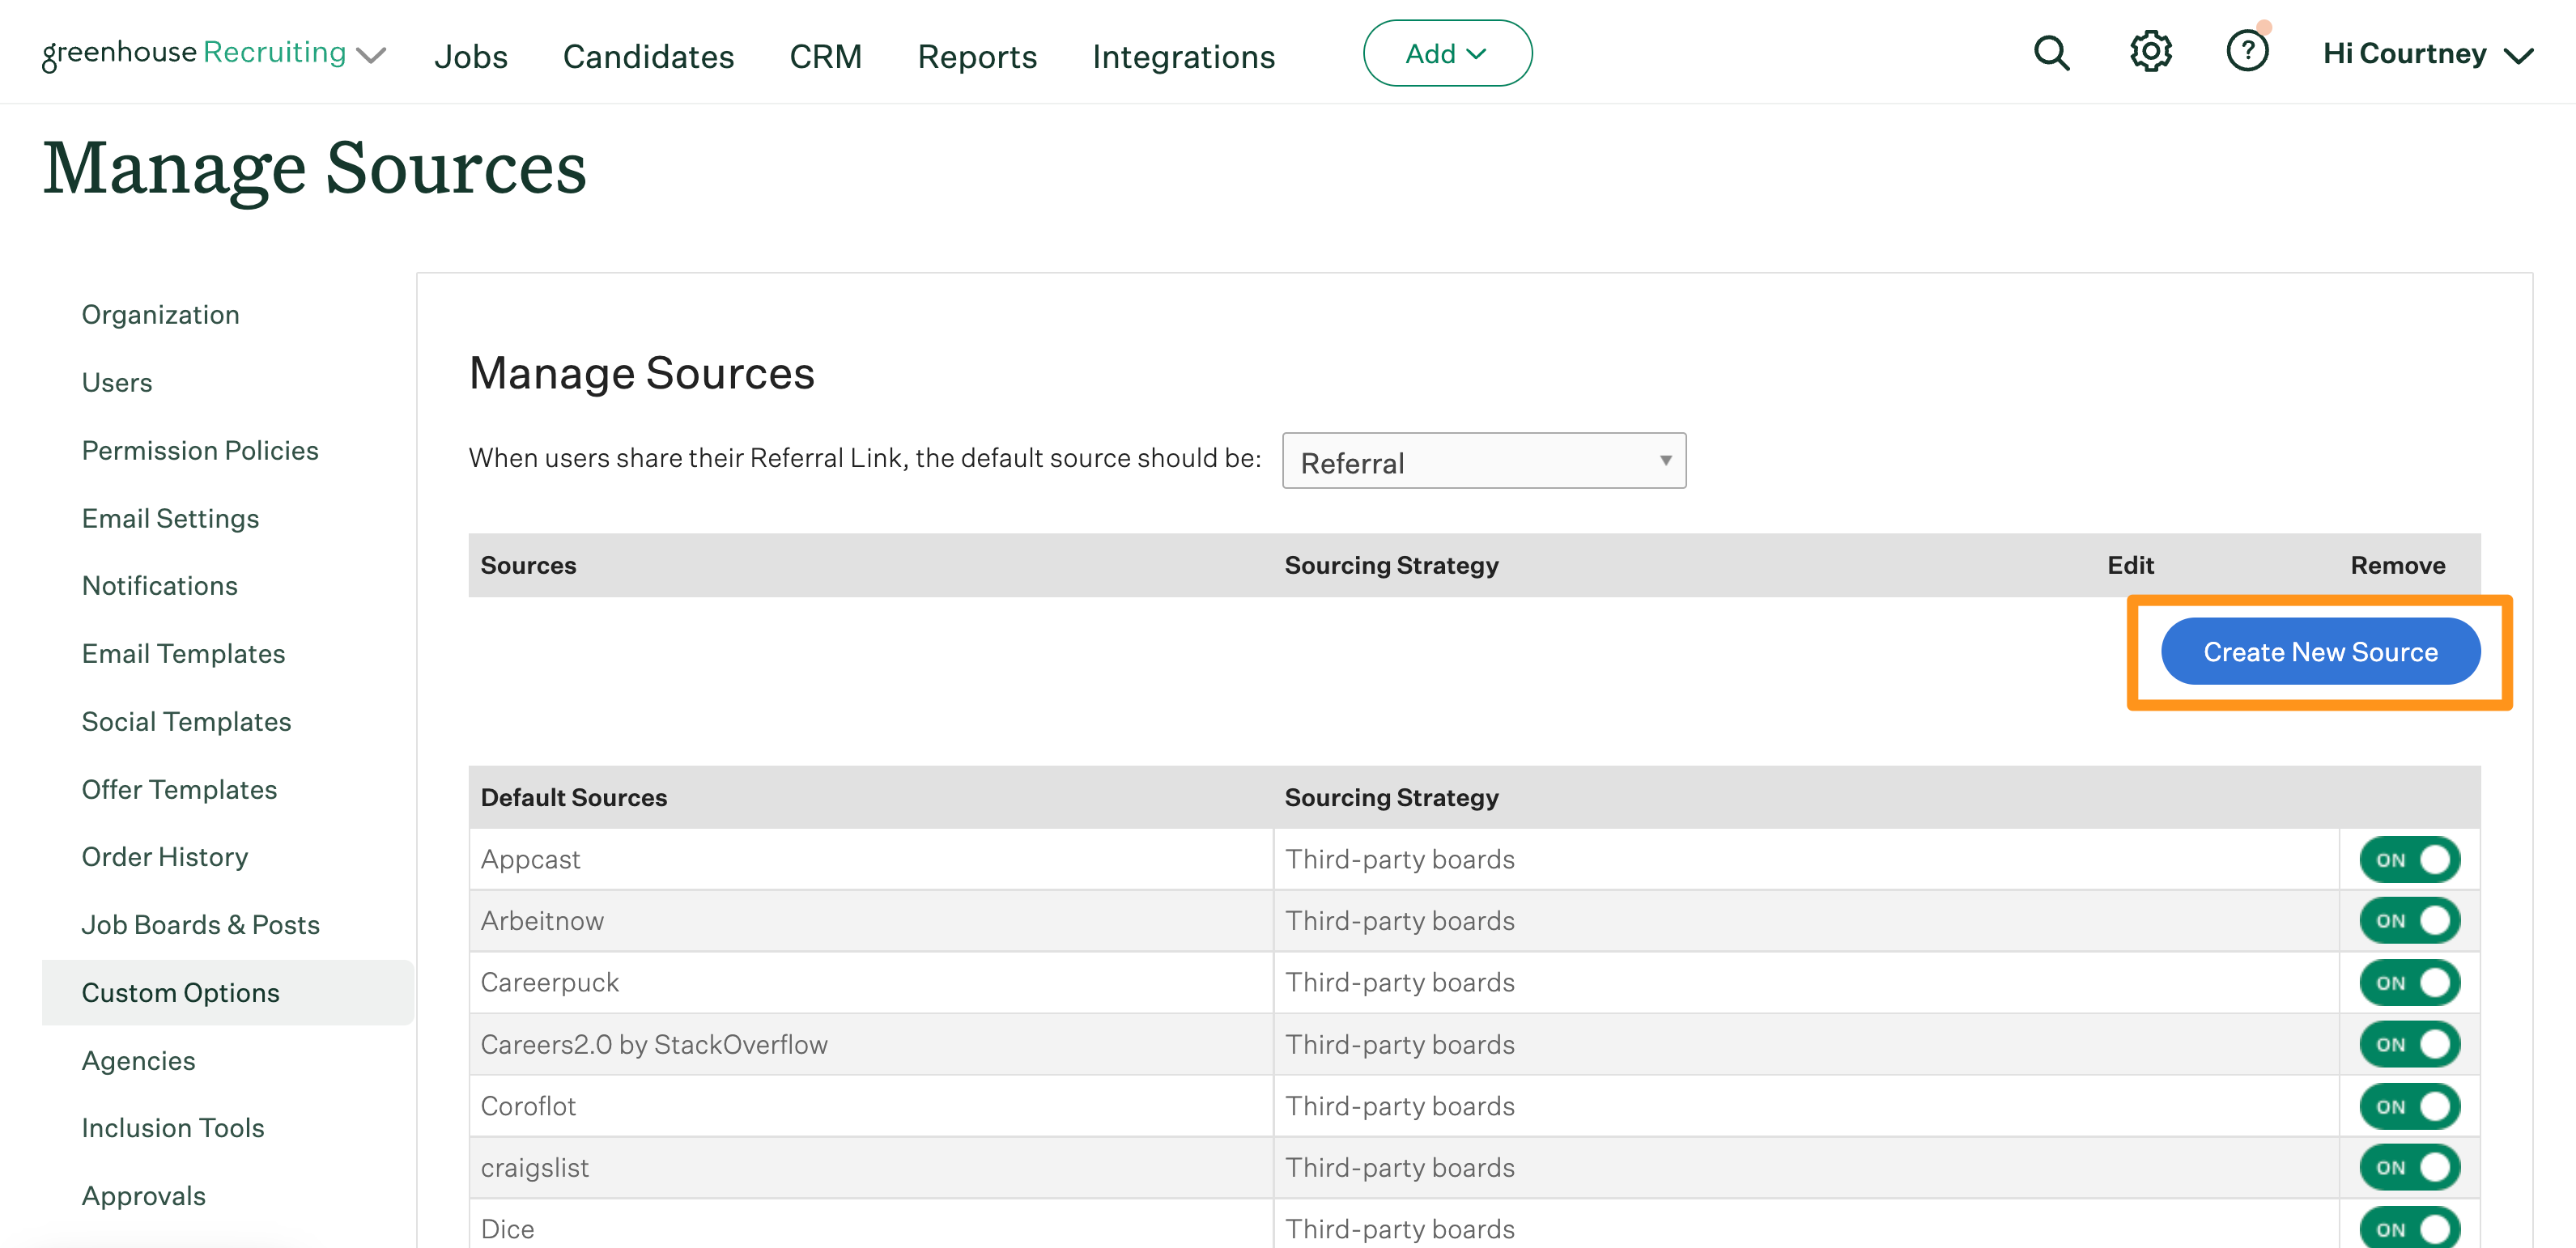
Task: Go to the Candidates menu
Action: pos(648,57)
